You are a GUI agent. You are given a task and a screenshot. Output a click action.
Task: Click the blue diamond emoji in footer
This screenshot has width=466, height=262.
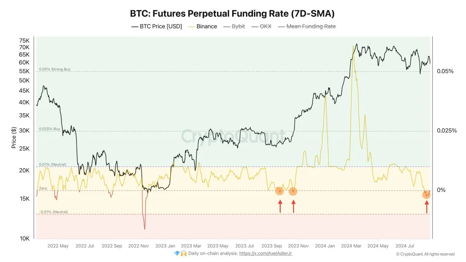click(177, 253)
